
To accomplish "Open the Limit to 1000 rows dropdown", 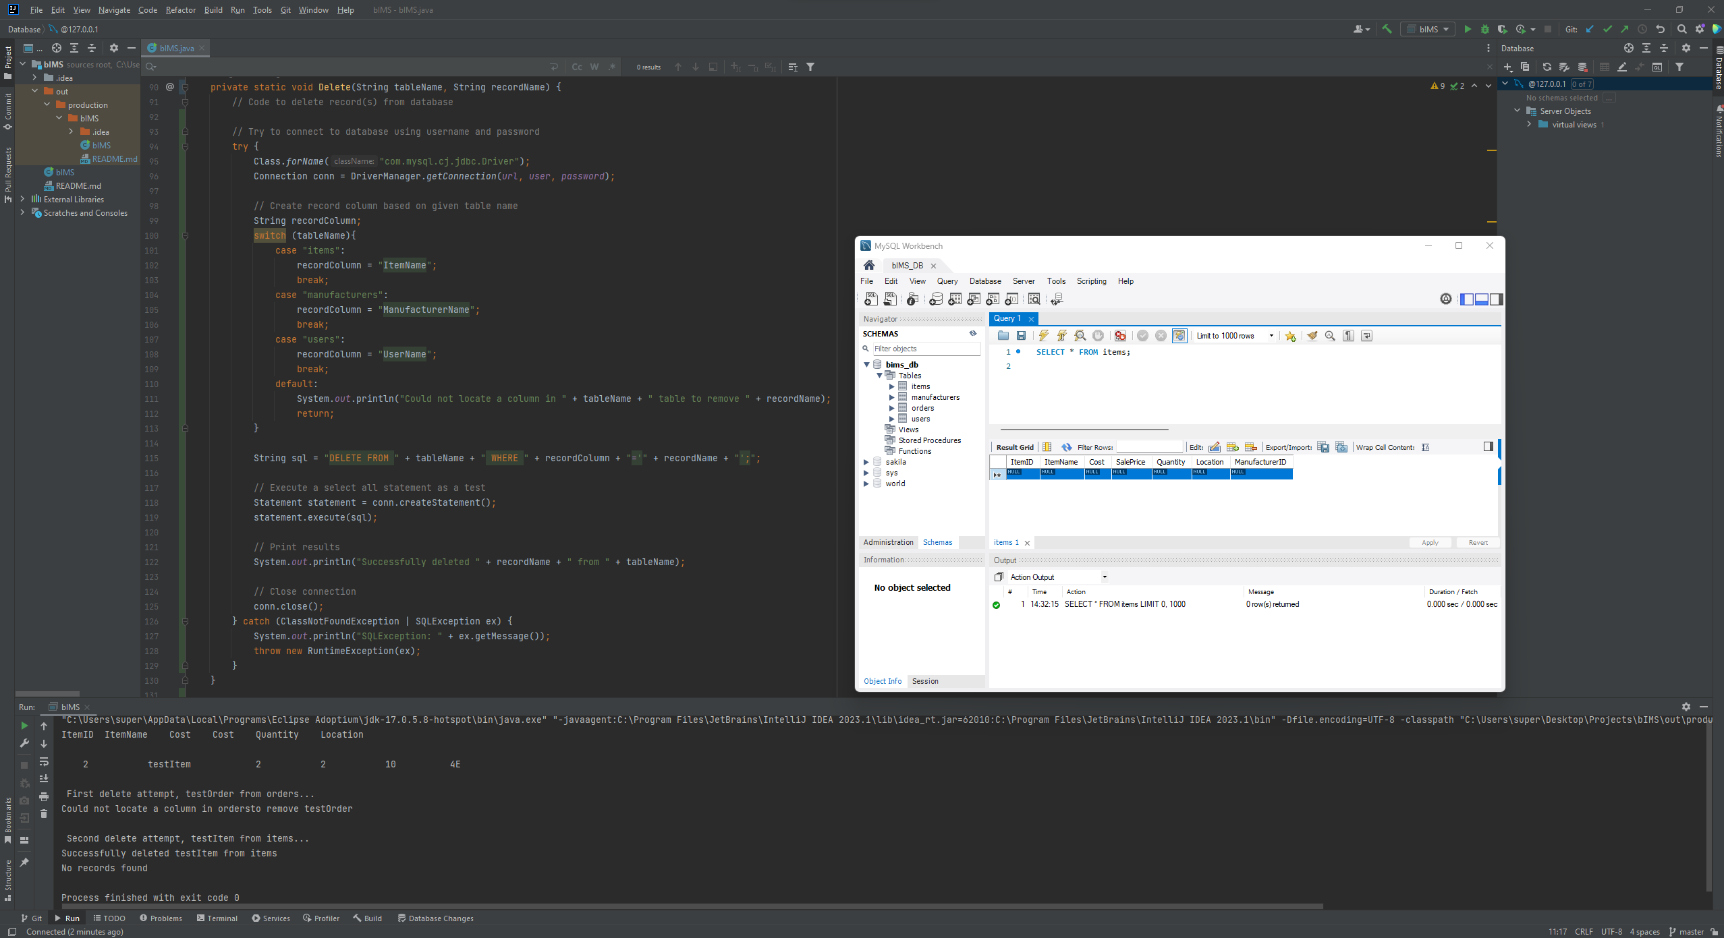I will [1271, 335].
